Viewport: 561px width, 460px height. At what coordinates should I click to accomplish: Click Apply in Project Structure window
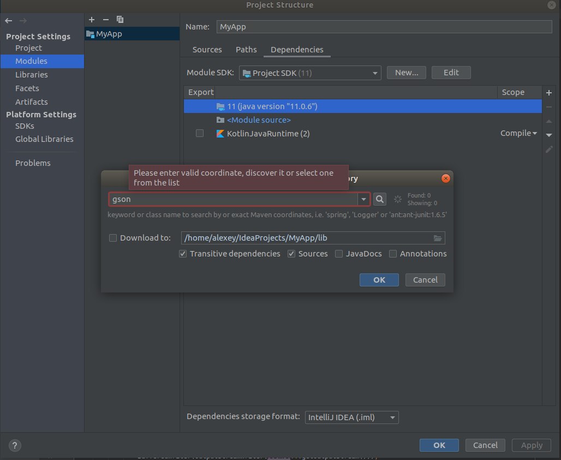(x=532, y=445)
